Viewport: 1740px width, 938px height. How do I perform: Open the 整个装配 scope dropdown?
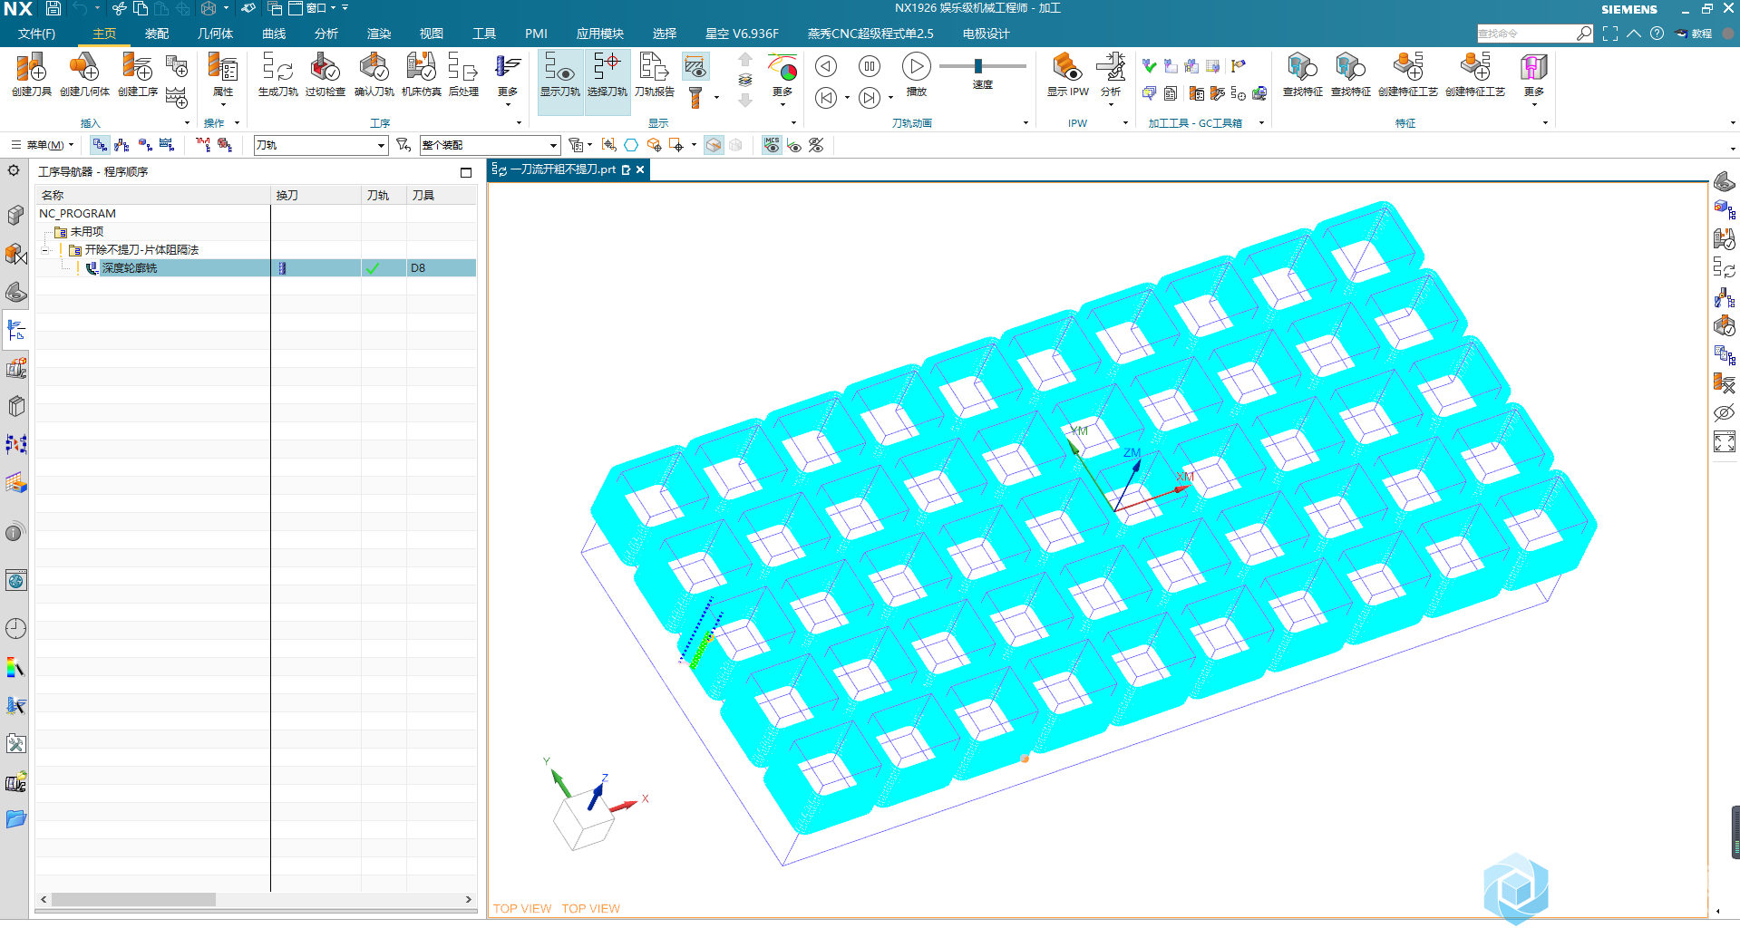tap(490, 145)
